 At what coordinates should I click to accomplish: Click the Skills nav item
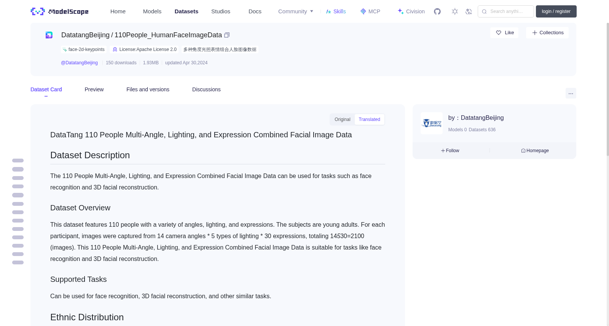click(x=336, y=11)
